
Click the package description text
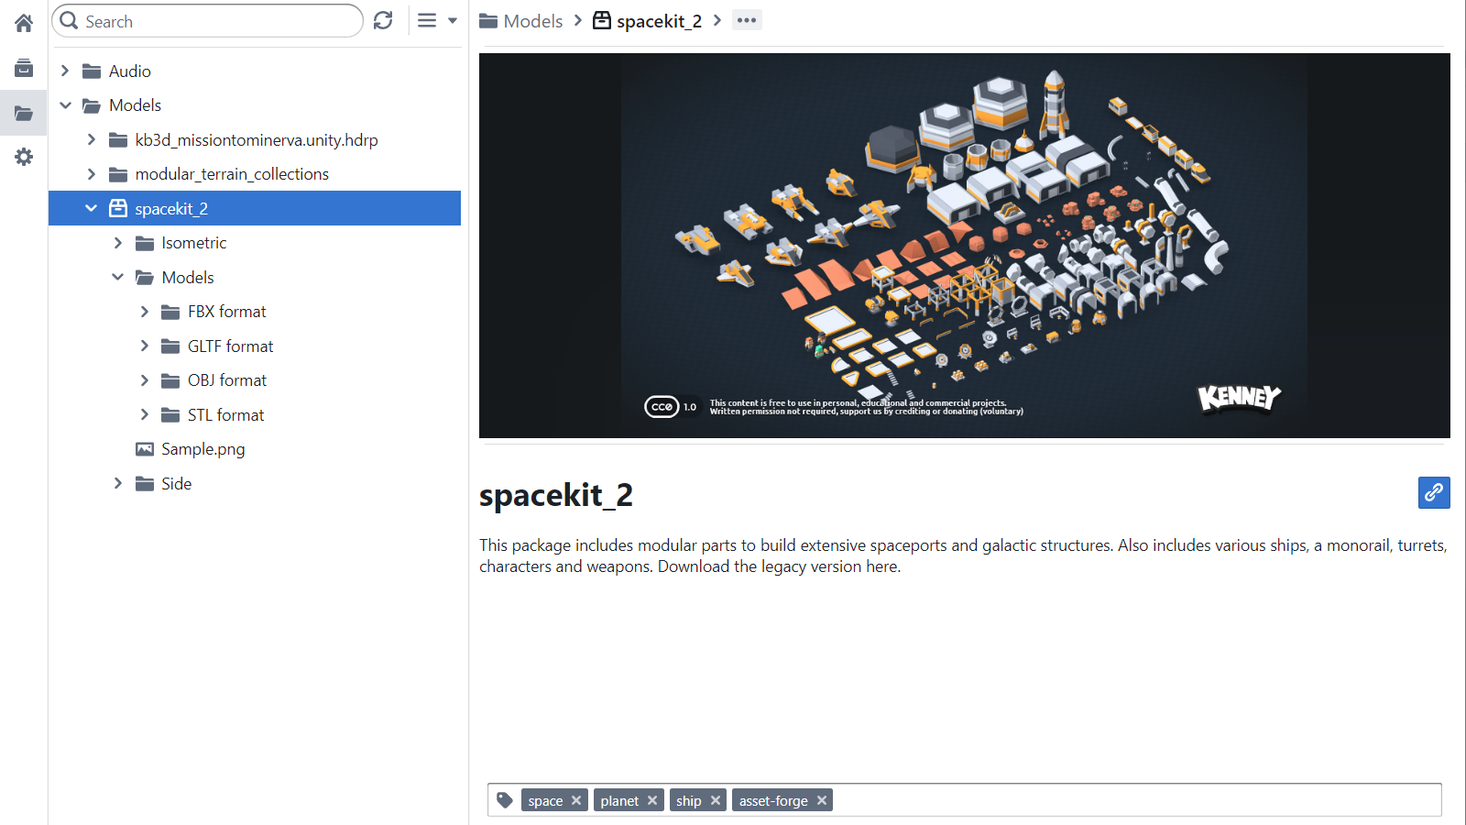click(x=963, y=555)
